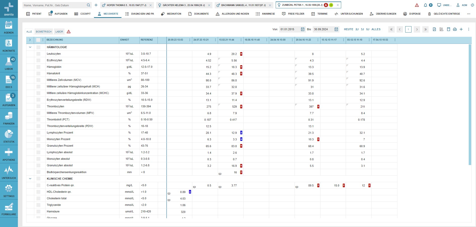Image resolution: width=476 pixels, height=227 pixels.
Task: Select the Thrombozyten row checkbox
Action: 38,106
